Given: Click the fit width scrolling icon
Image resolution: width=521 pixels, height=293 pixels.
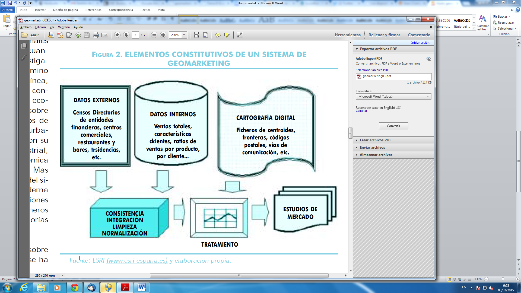Looking at the screenshot, I should [196, 35].
